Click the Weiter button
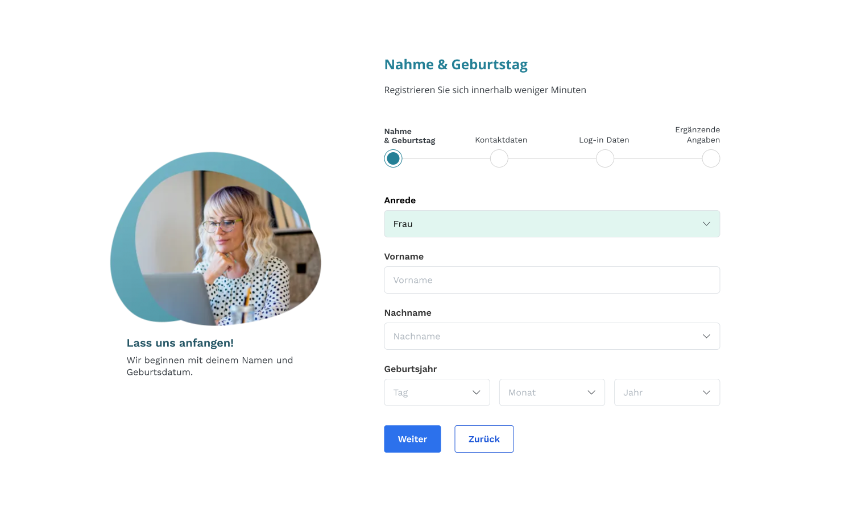 point(412,439)
